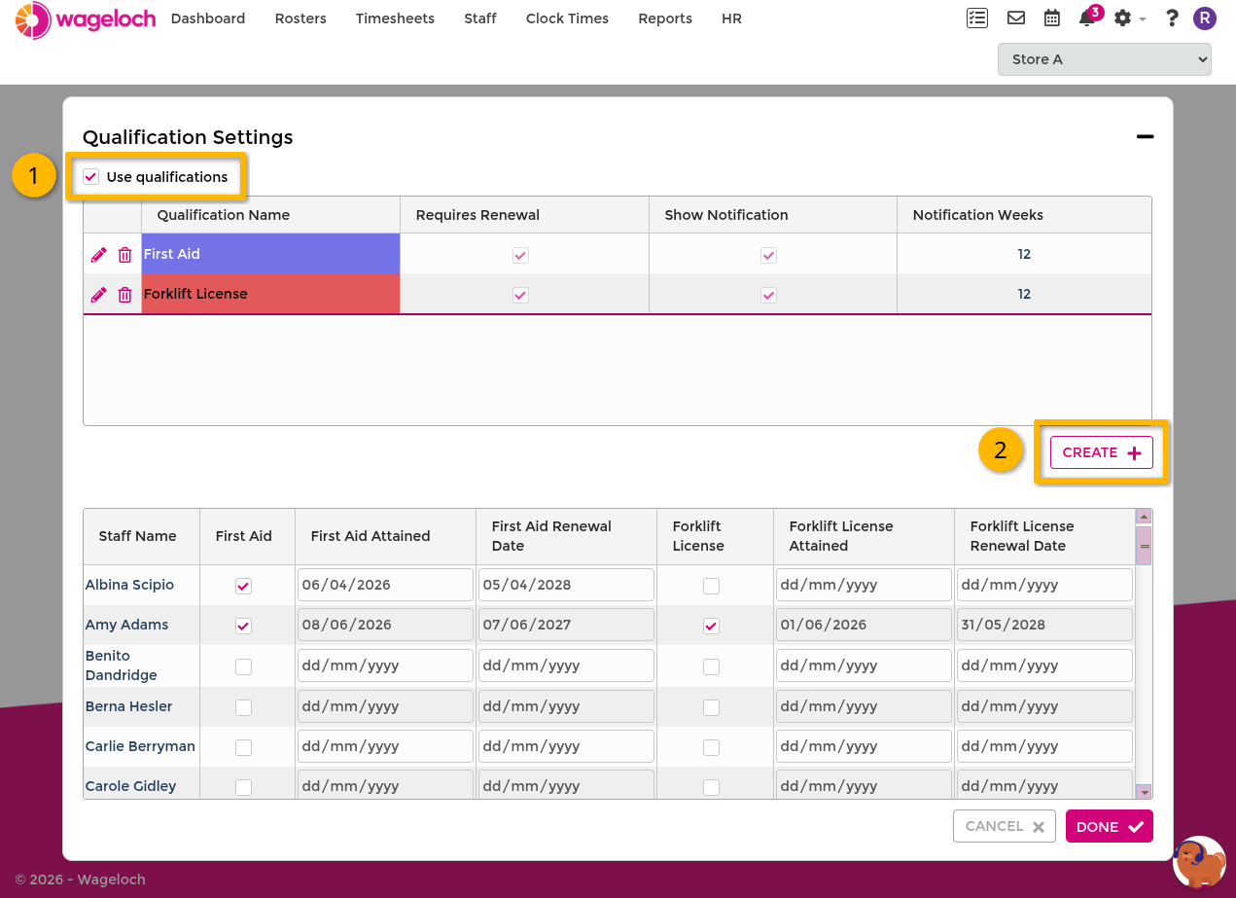Open the Dashboard menu
Viewport: 1236px width, 898px height.
(x=208, y=18)
